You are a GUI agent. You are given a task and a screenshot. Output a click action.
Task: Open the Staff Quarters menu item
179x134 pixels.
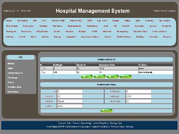point(124,37)
